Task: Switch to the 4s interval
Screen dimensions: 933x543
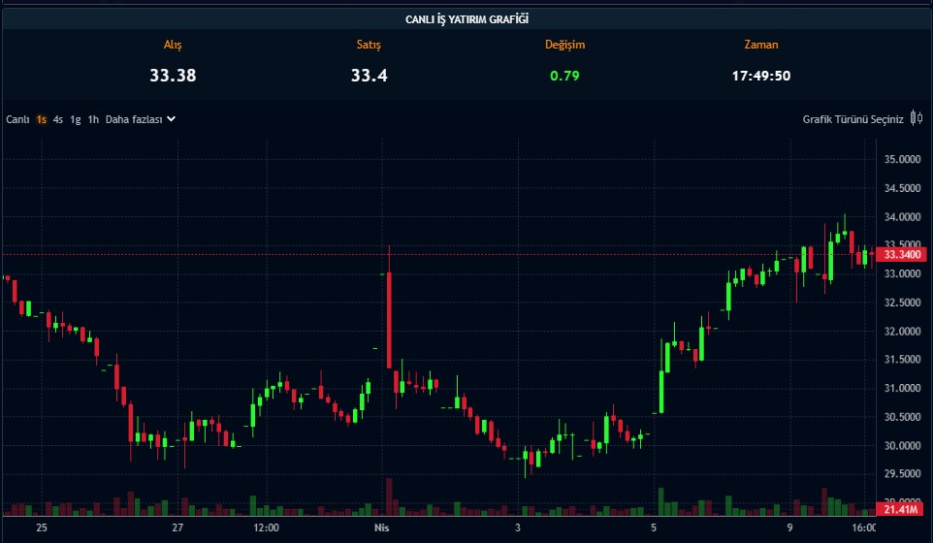Action: tap(58, 119)
